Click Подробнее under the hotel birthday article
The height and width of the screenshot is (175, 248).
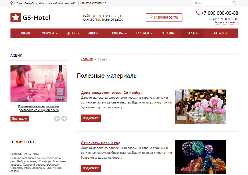(x=91, y=118)
